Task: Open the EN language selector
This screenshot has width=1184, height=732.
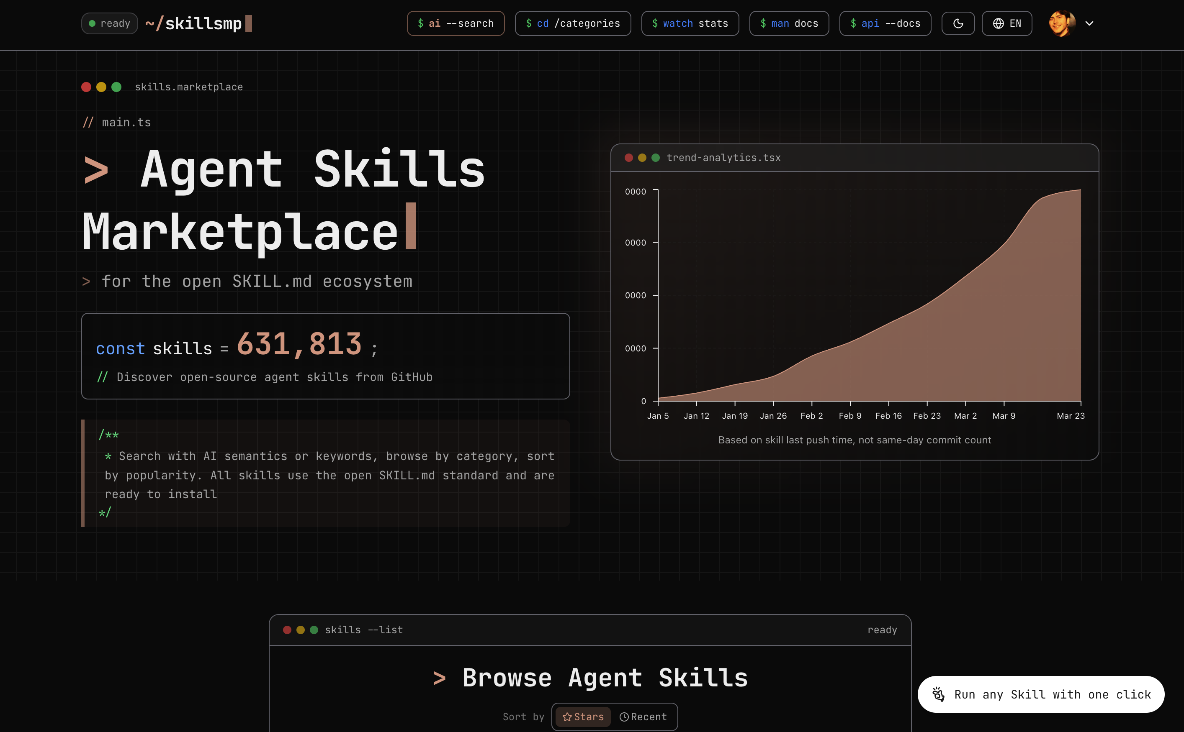Action: [x=1006, y=23]
